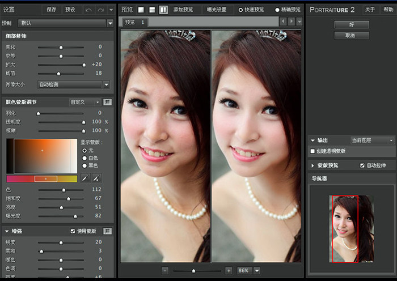This screenshot has width=397, height=281.
Task: Click the navigator thumbnail image
Action: point(352,229)
